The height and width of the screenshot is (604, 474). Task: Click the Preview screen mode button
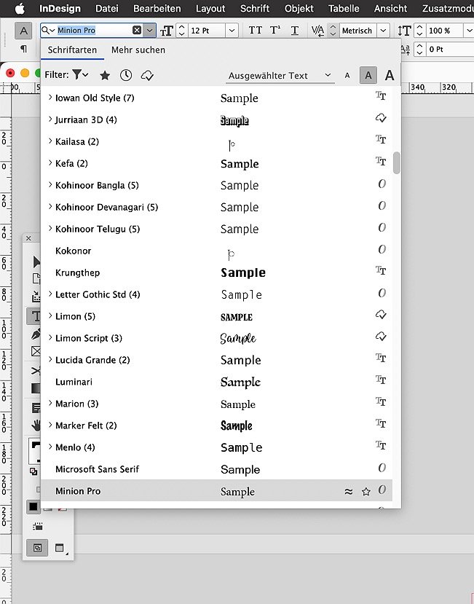click(60, 548)
